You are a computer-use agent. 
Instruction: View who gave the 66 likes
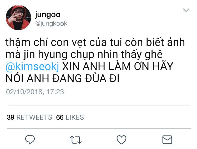coord(70,117)
